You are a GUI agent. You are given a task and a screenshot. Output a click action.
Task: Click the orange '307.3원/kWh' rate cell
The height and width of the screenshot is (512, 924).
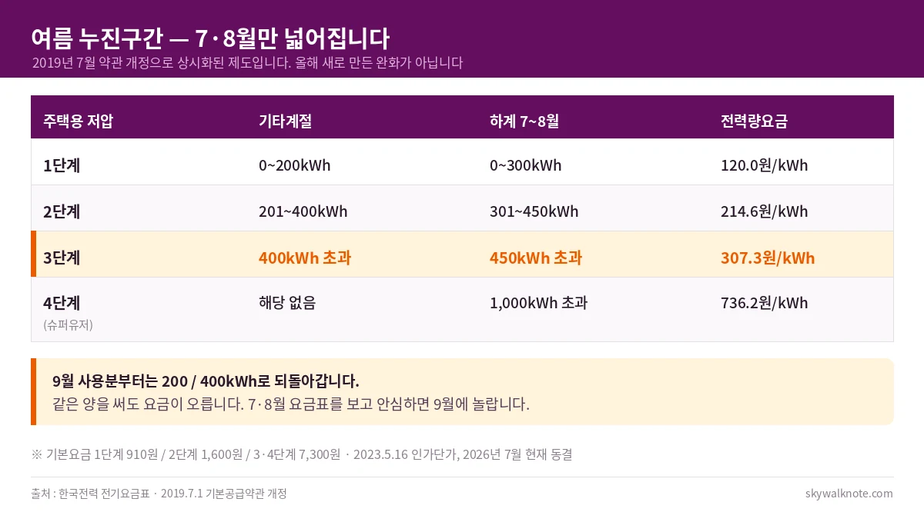(768, 258)
